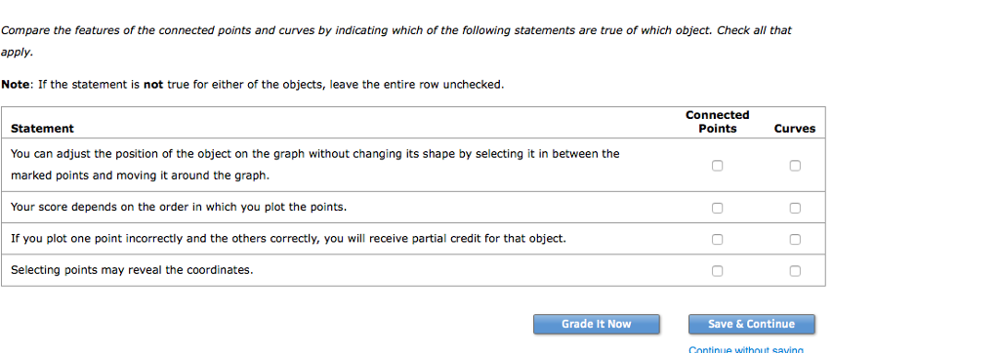Tick Connected Points for score depends on order
The image size is (1000, 353).
pos(718,208)
